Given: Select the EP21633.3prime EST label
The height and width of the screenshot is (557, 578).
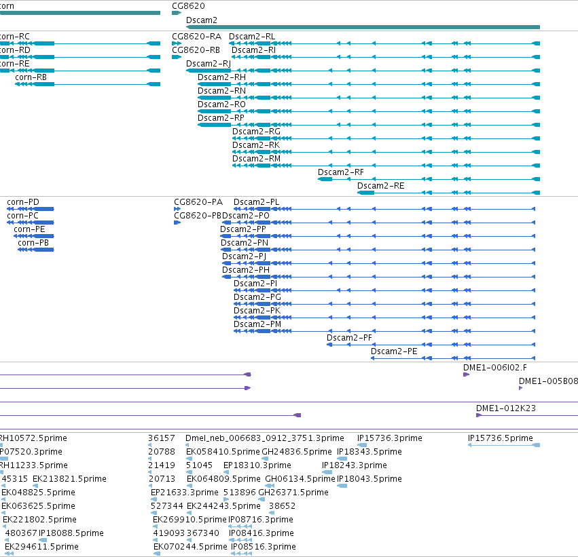Looking at the screenshot, I should click(185, 493).
